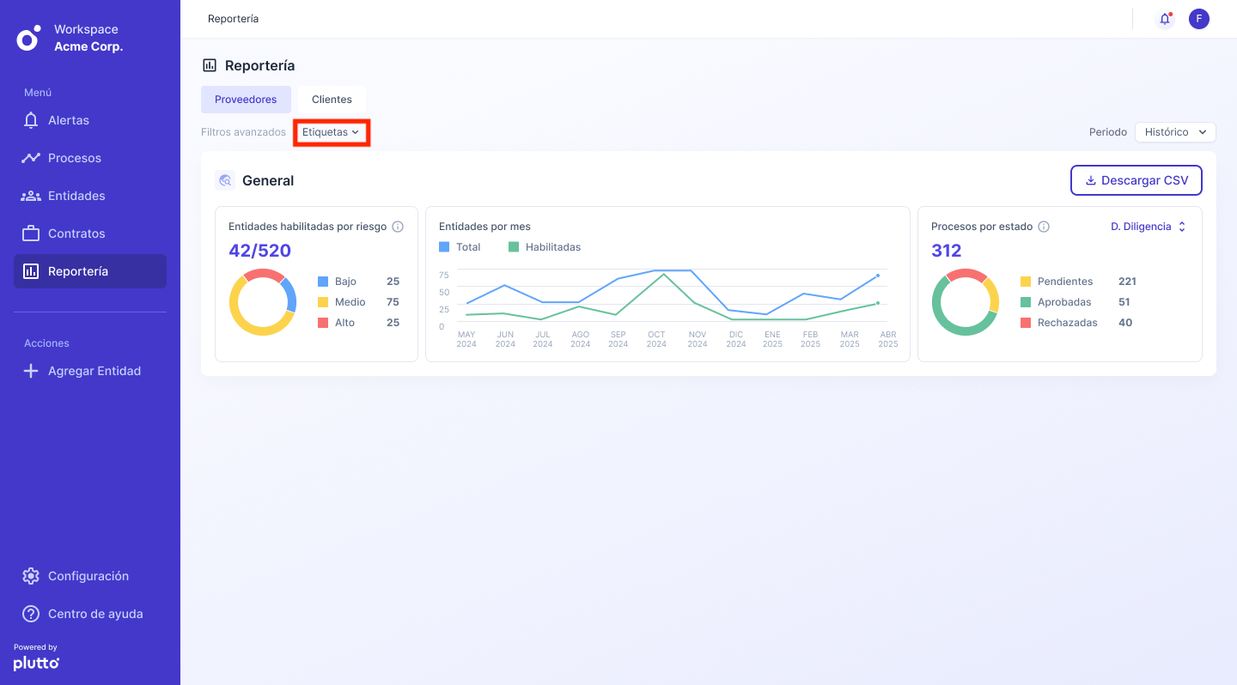Image resolution: width=1237 pixels, height=685 pixels.
Task: Toggle the Total series in chart legend
Action: 460,247
